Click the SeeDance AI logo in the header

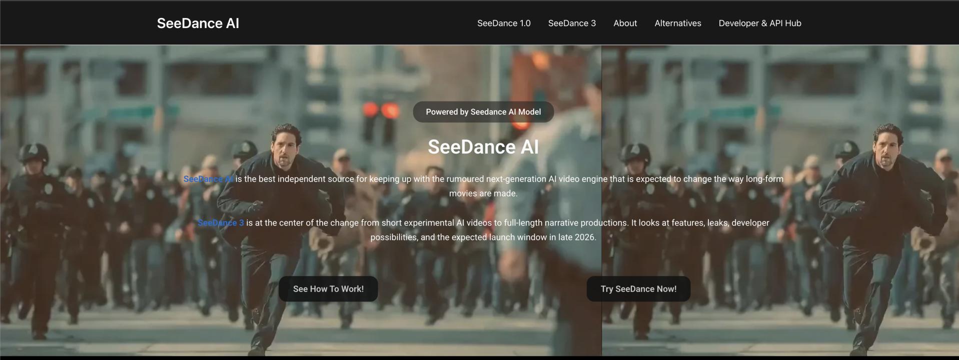[198, 23]
